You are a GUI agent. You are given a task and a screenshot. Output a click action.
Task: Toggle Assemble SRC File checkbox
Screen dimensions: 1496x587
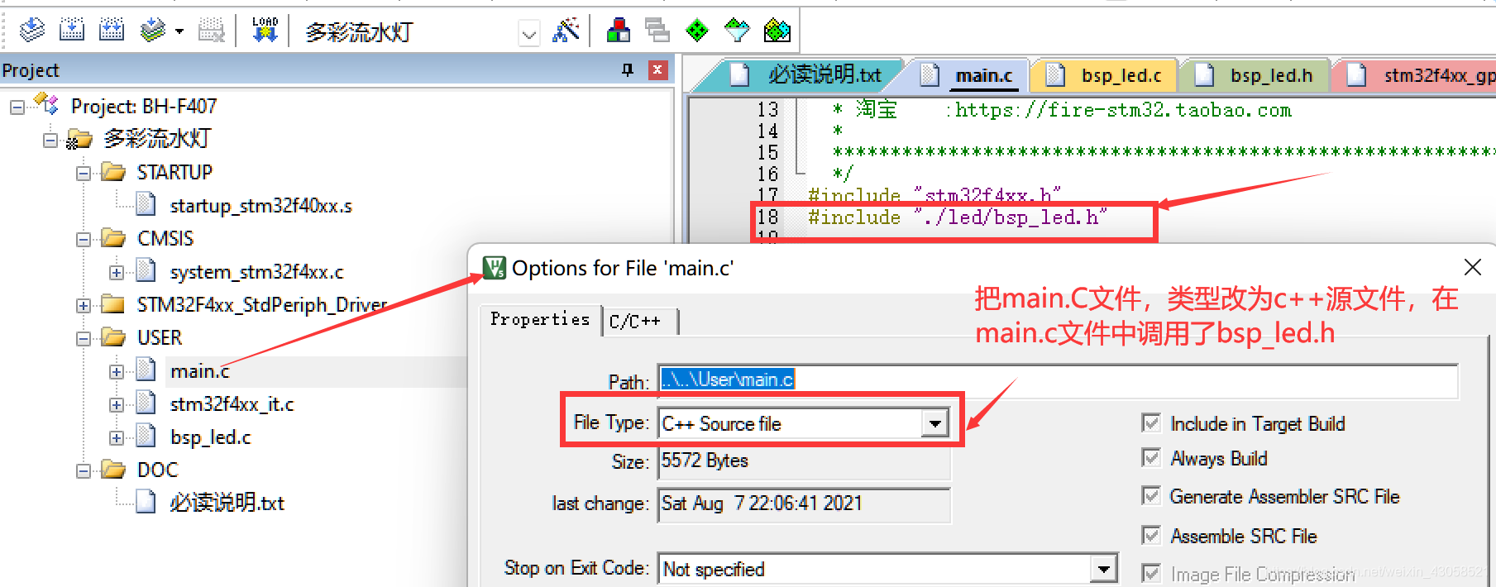click(x=1150, y=536)
